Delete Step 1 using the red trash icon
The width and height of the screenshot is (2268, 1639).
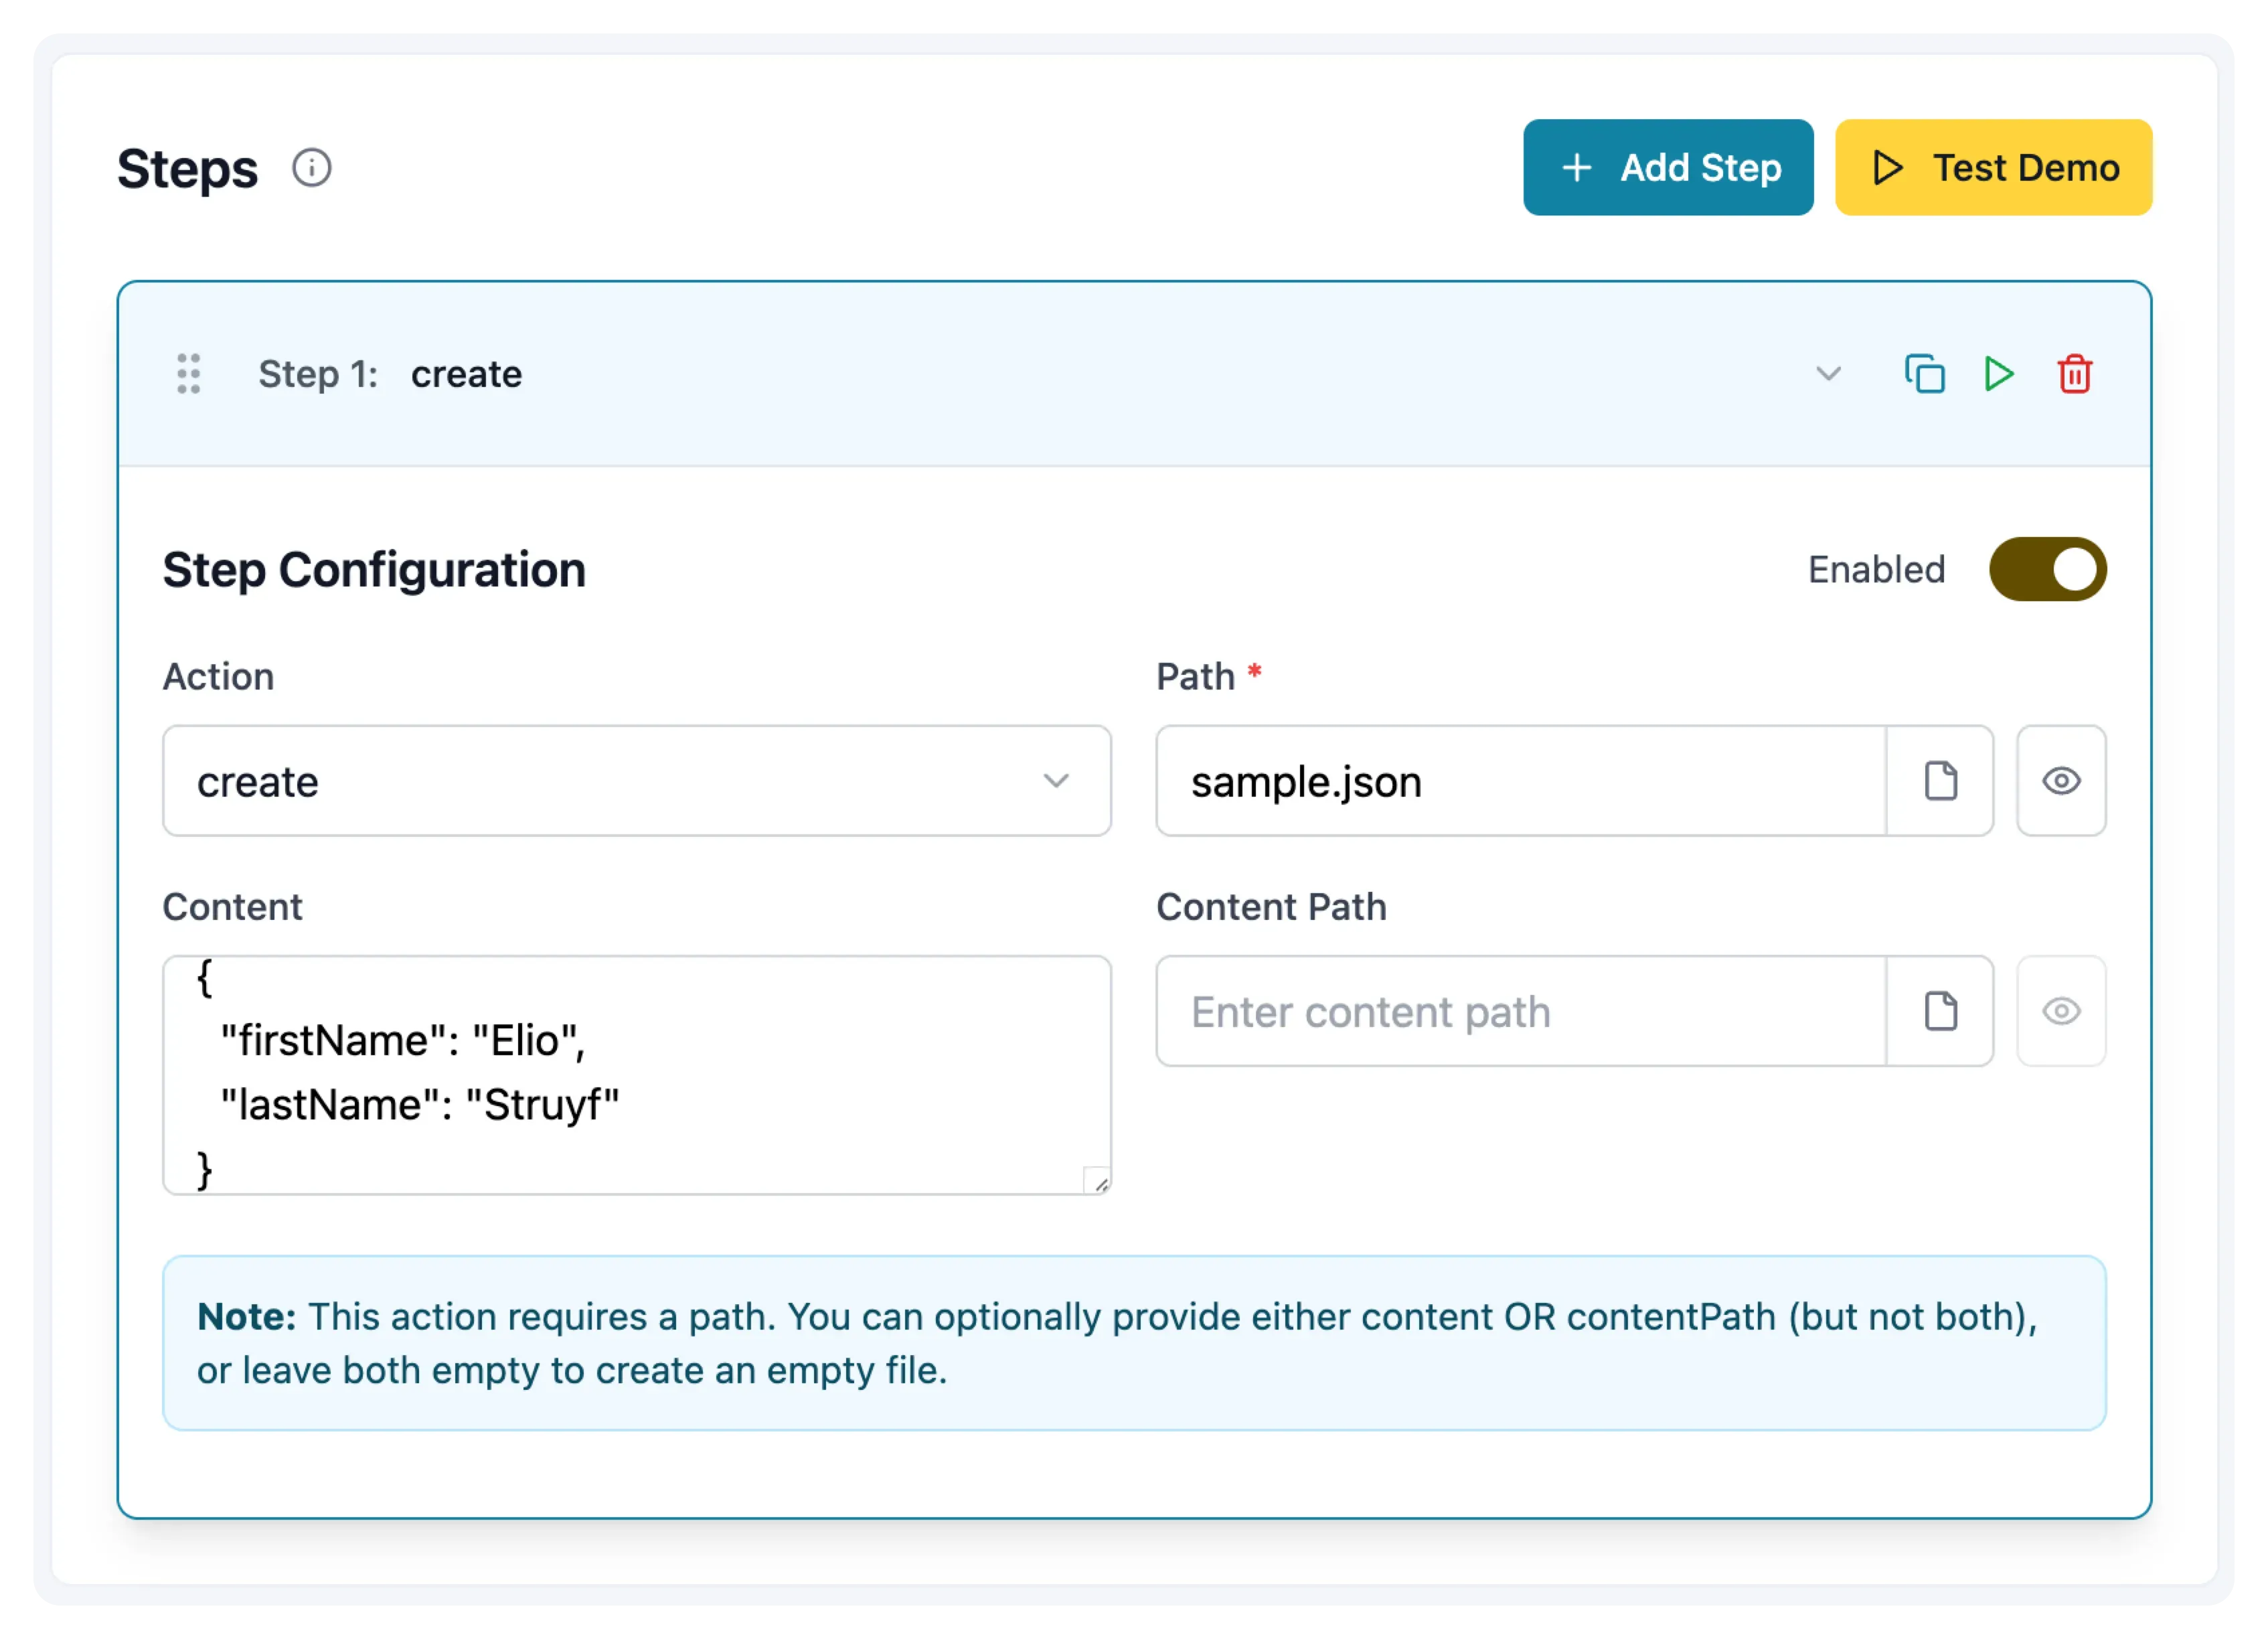(2074, 374)
